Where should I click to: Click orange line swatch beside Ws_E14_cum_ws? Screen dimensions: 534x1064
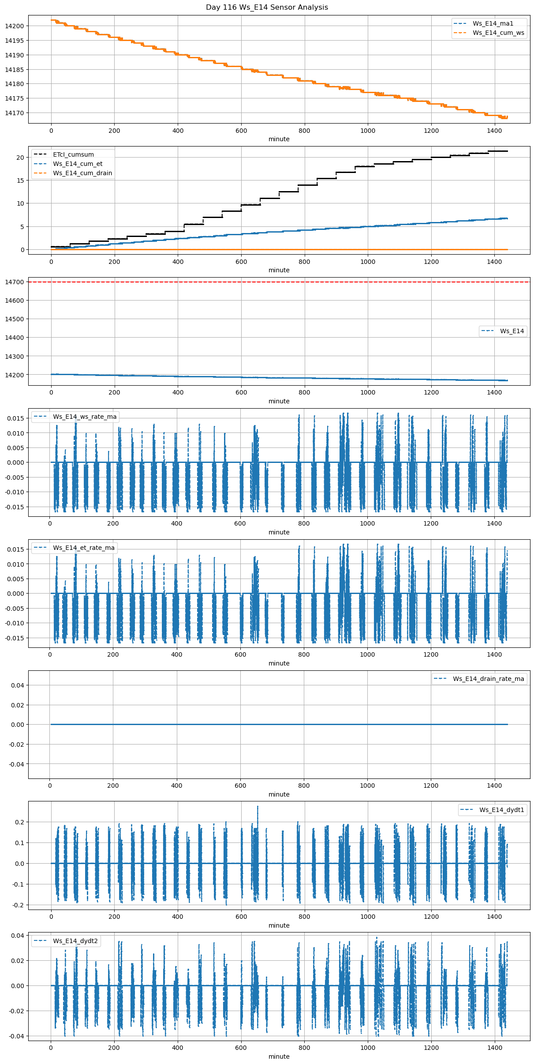point(460,33)
